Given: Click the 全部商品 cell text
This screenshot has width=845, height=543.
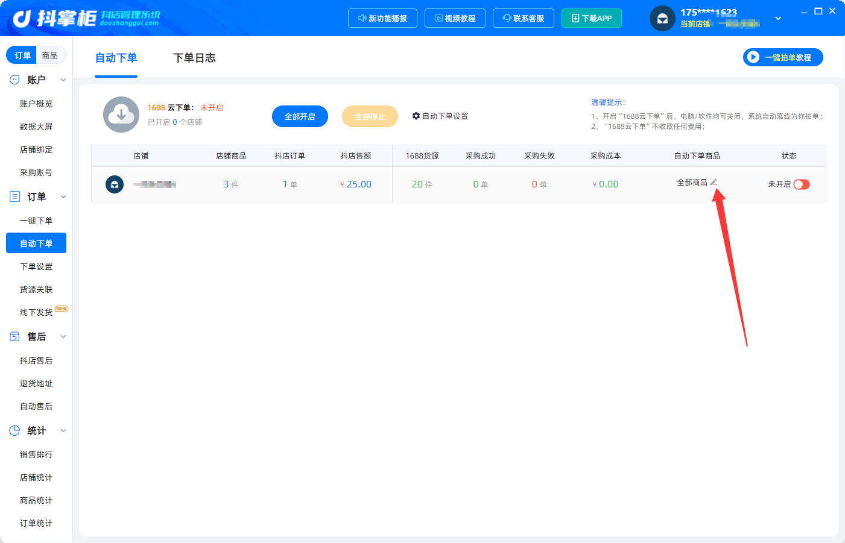Looking at the screenshot, I should point(692,182).
